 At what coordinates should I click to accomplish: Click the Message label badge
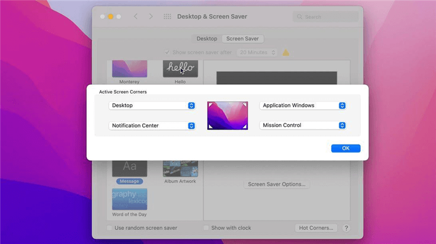[x=129, y=181]
